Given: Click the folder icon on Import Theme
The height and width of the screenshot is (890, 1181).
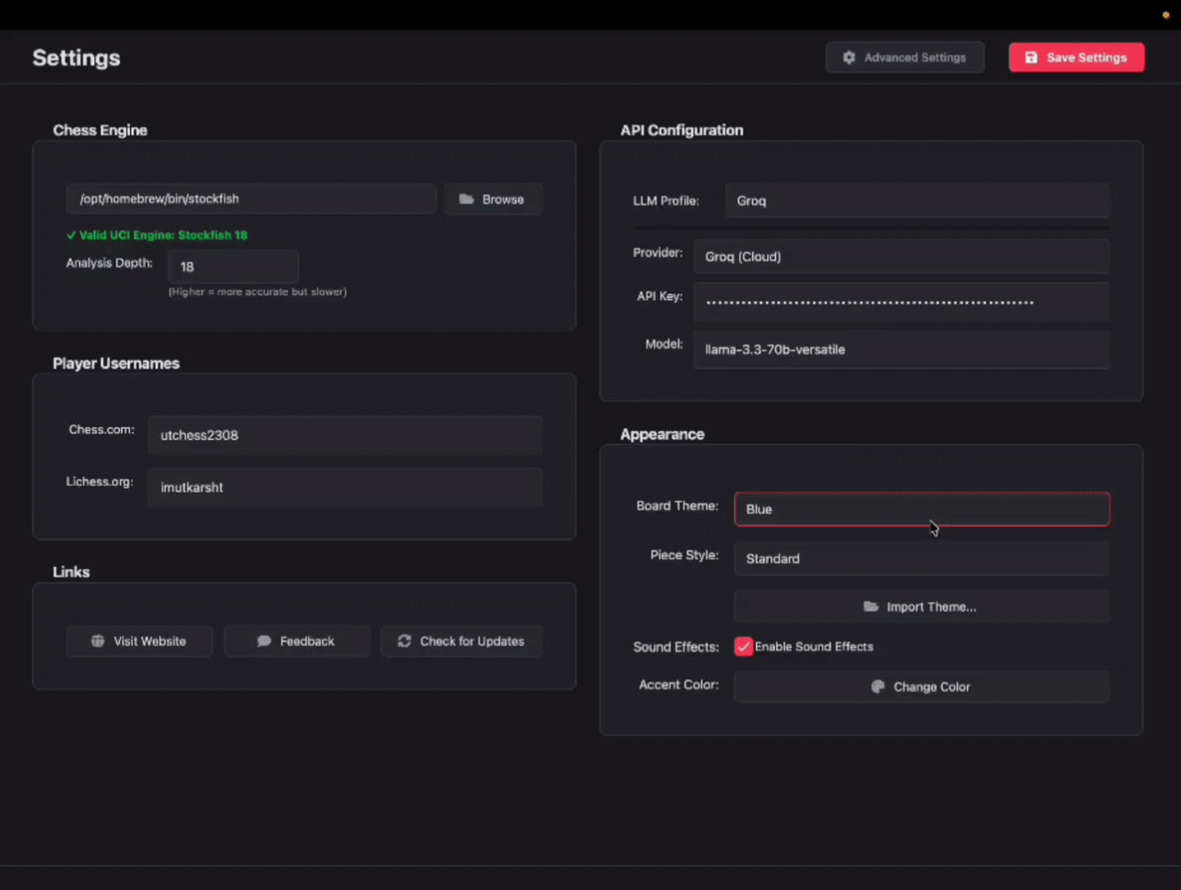Looking at the screenshot, I should [871, 607].
